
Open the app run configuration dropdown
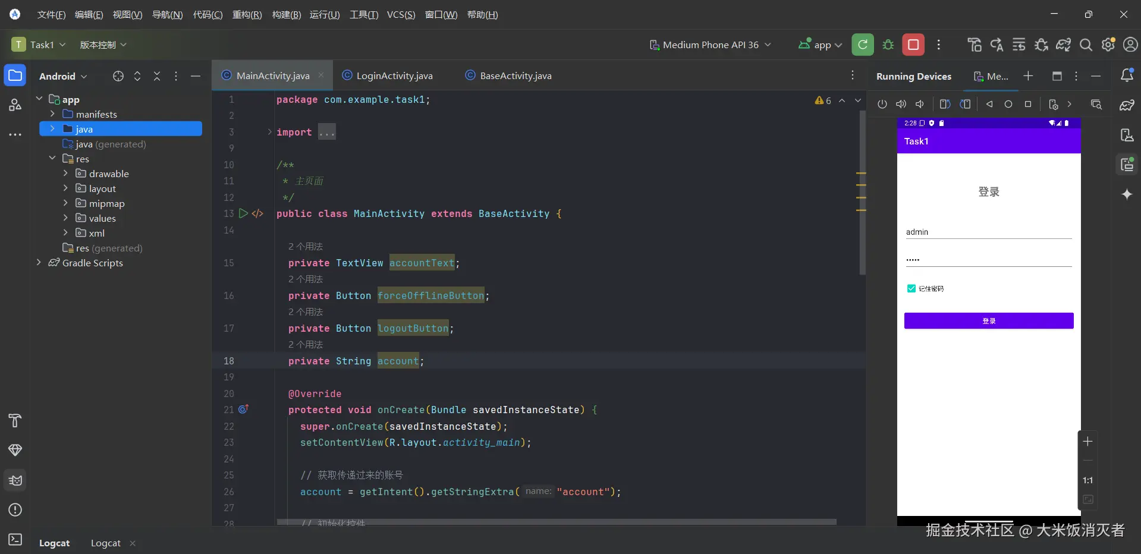pyautogui.click(x=821, y=45)
